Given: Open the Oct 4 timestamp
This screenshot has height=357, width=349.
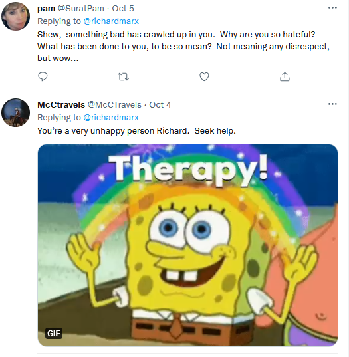Looking at the screenshot, I should point(160,105).
